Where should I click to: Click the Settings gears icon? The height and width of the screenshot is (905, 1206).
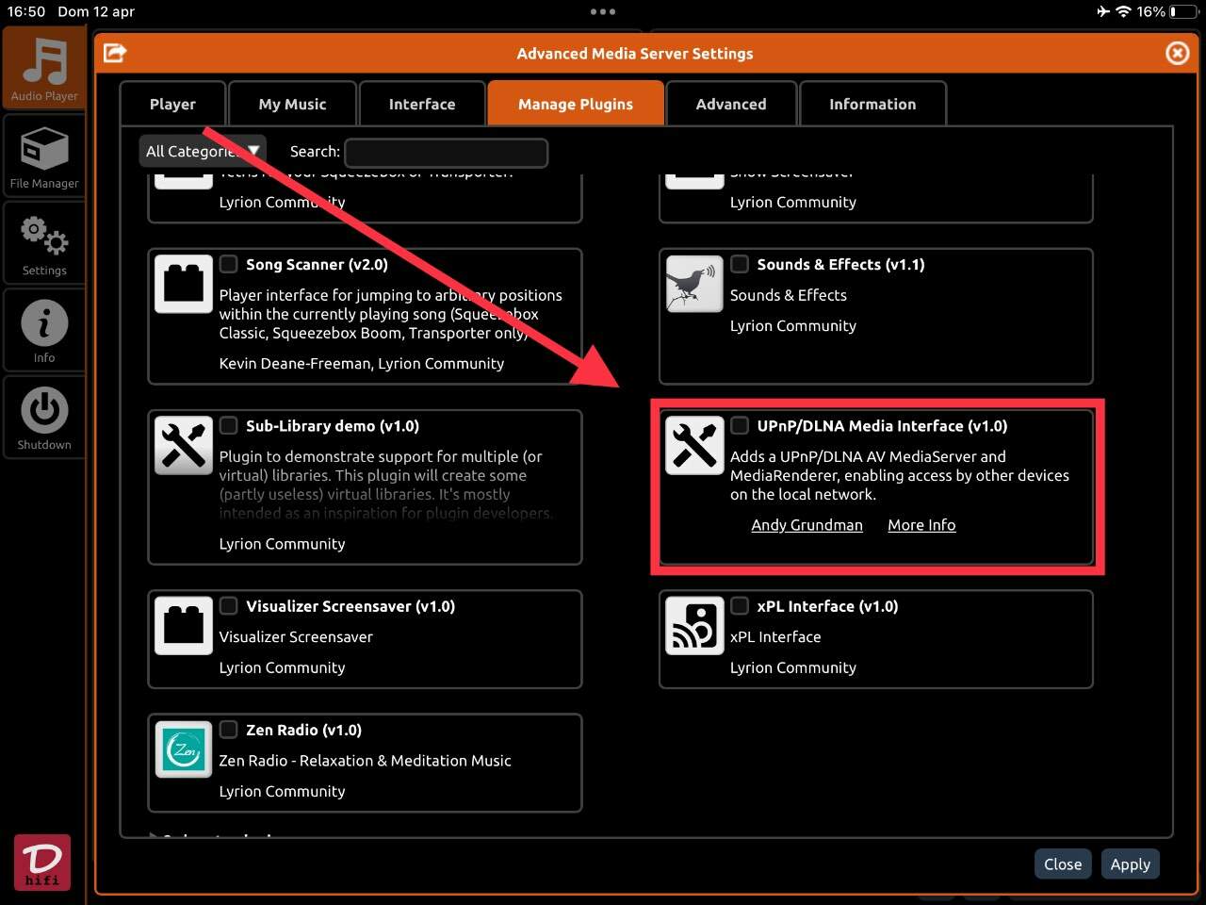tap(44, 242)
